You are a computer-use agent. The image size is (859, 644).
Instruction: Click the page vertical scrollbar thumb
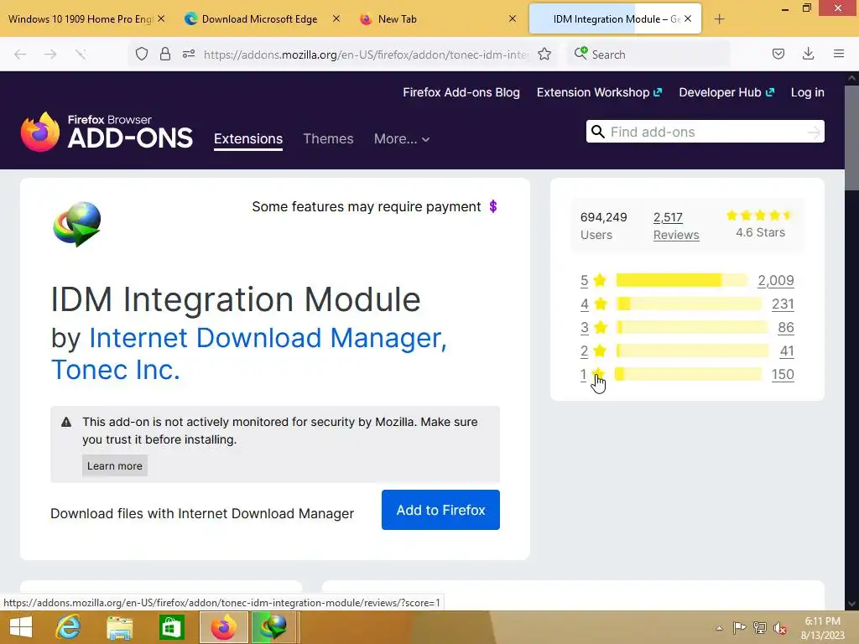[x=851, y=138]
